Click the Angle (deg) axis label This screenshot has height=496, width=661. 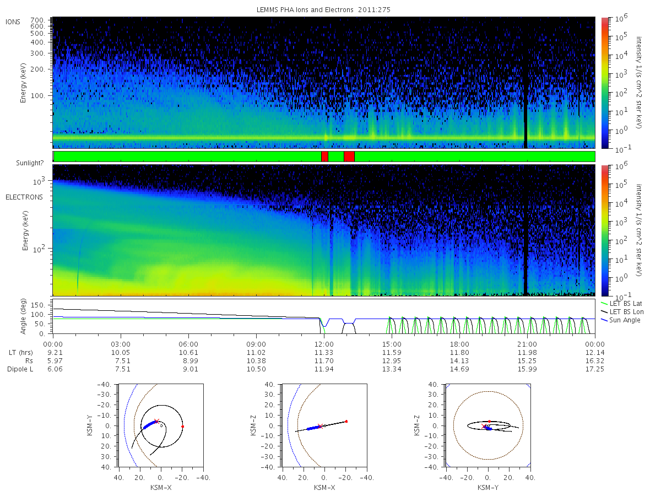[x=26, y=317]
